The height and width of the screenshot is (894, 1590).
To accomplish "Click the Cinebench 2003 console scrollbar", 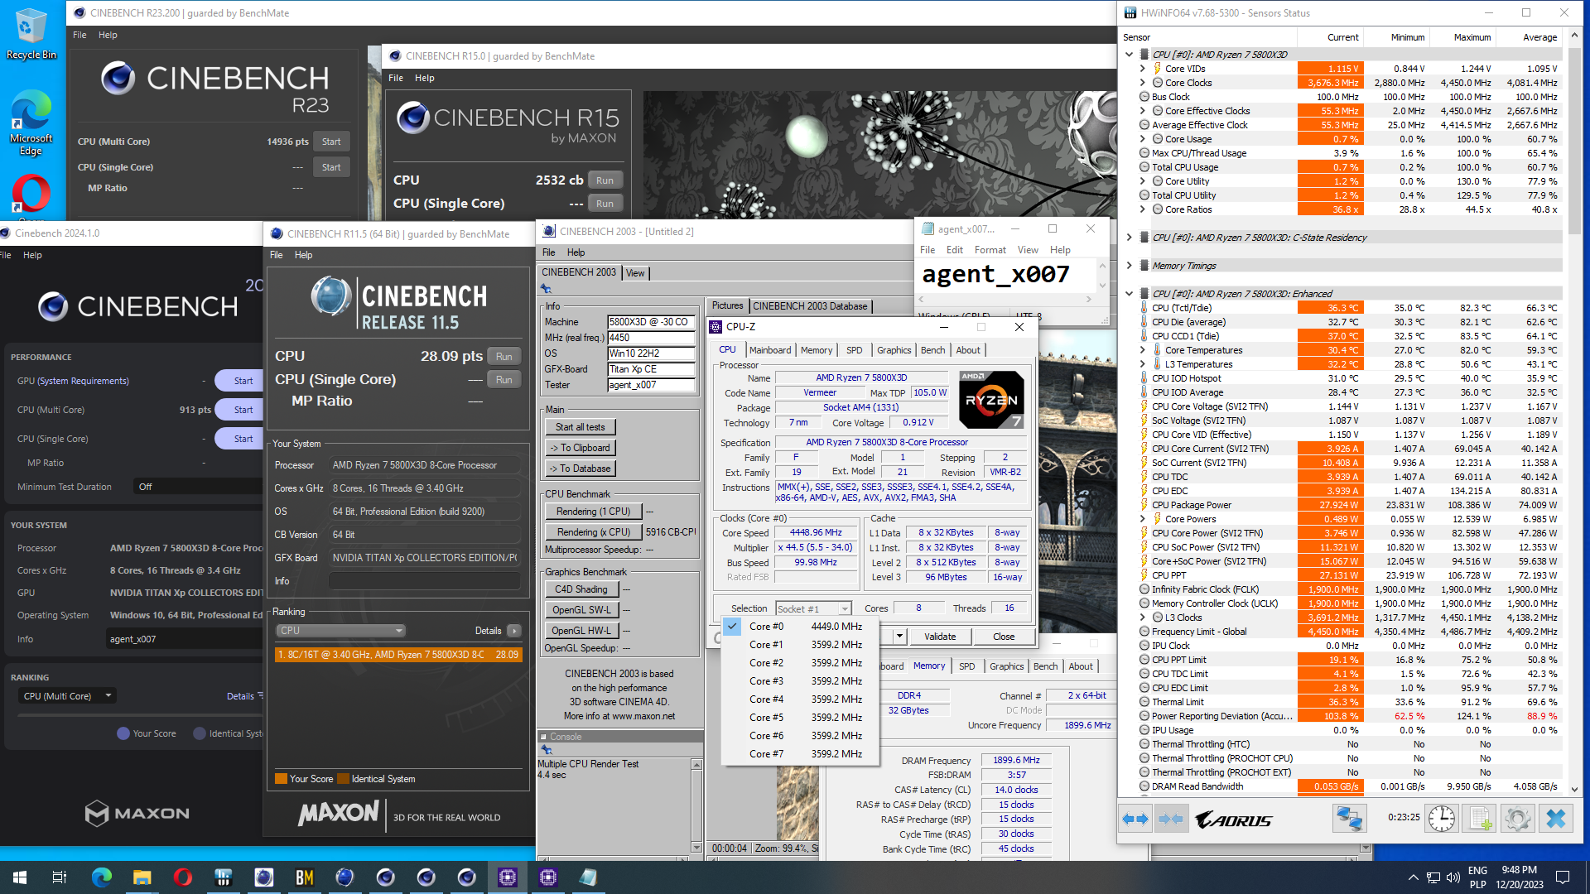I will click(696, 806).
